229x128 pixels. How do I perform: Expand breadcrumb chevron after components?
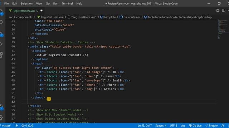pyautogui.click(x=34, y=17)
